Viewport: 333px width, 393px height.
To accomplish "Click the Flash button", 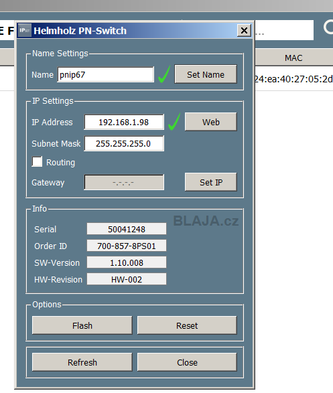I will click(82, 325).
